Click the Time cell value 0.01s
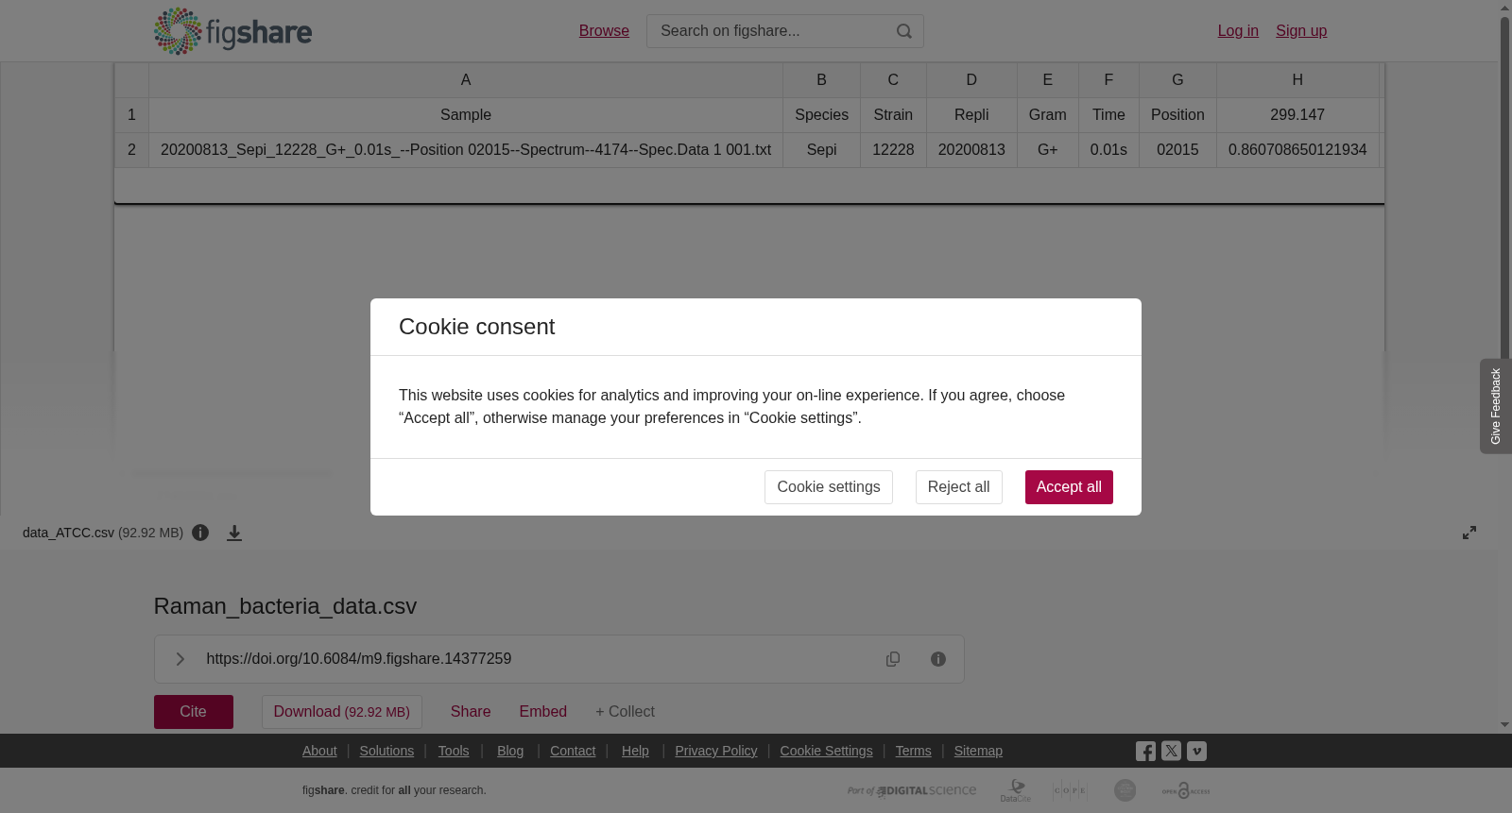The width and height of the screenshot is (1512, 813). [x=1108, y=150]
